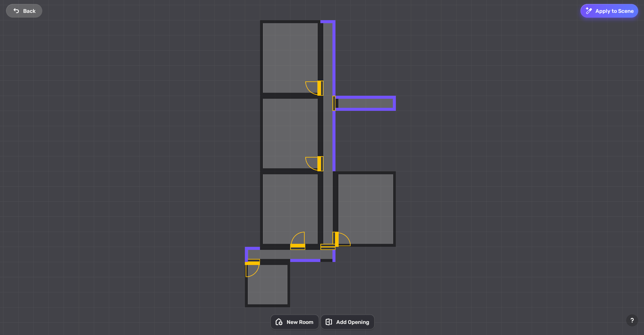The height and width of the screenshot is (335, 644).
Task: Select the small bottom room's door
Action: (252, 263)
